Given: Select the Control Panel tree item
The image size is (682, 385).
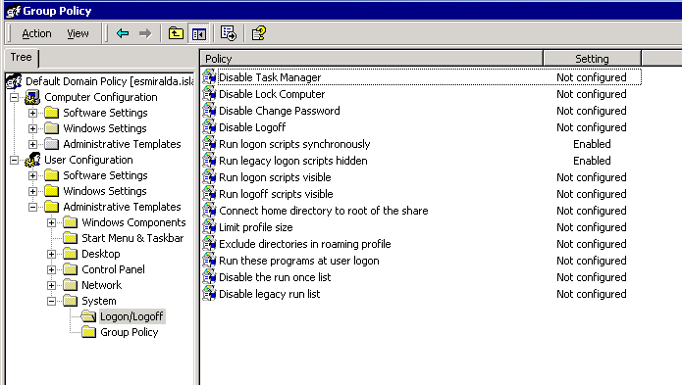Looking at the screenshot, I should tap(113, 269).
